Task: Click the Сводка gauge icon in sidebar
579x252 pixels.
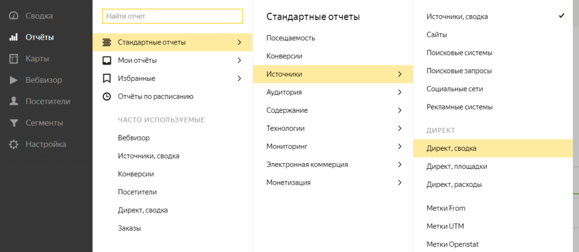Action: [x=14, y=16]
